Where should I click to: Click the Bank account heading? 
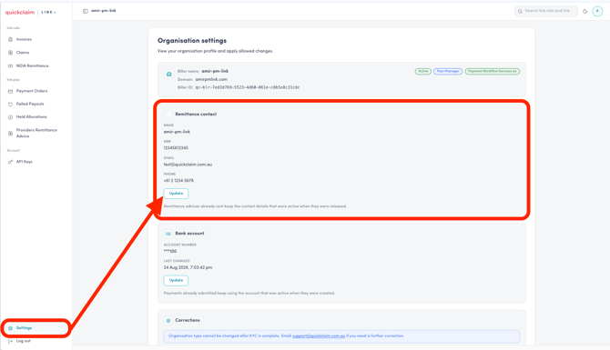[x=189, y=234]
